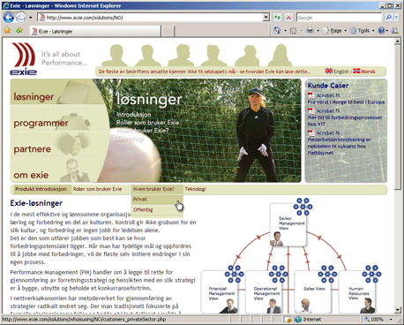Click the Sales View card

coord(312,292)
